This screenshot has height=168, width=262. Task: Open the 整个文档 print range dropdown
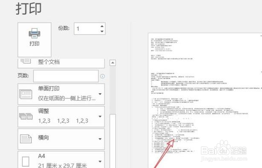tap(61, 63)
